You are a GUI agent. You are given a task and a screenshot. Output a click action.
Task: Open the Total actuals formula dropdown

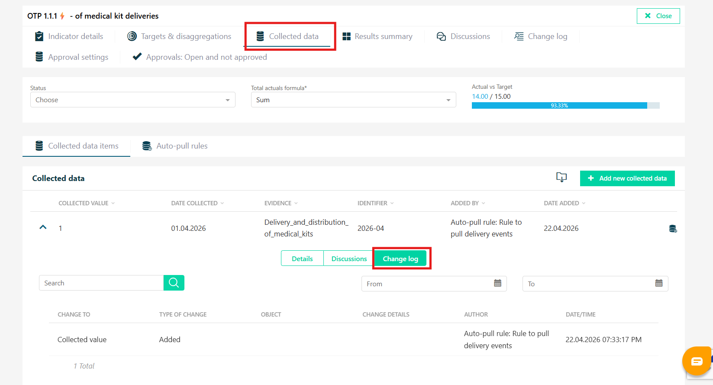[353, 100]
